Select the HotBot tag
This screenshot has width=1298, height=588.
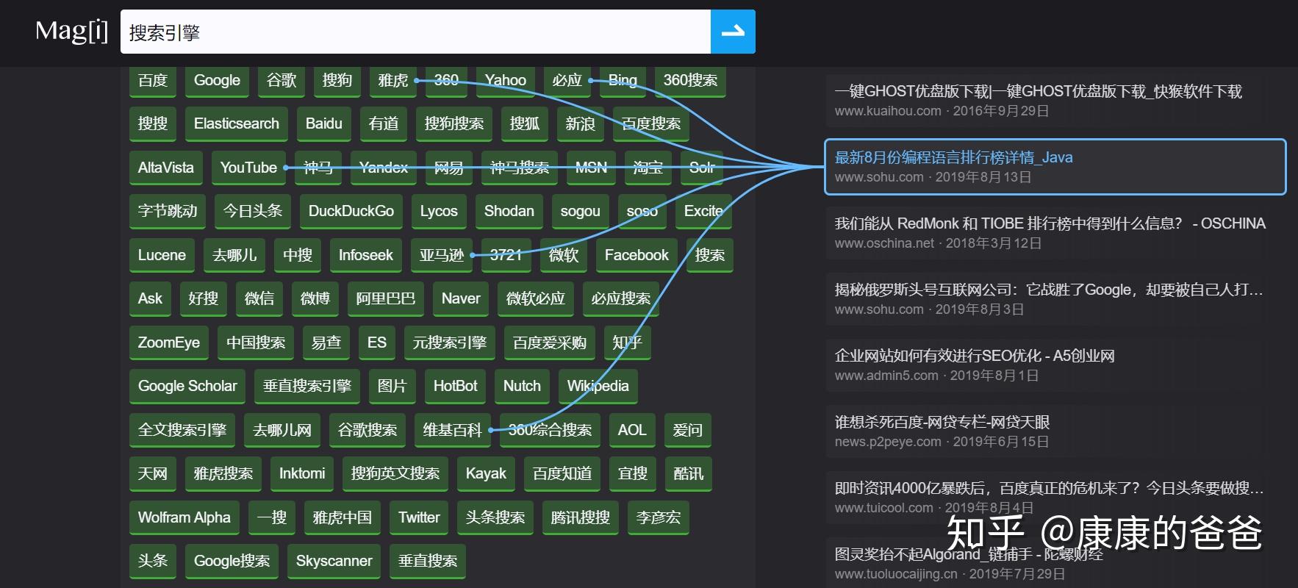tap(456, 387)
